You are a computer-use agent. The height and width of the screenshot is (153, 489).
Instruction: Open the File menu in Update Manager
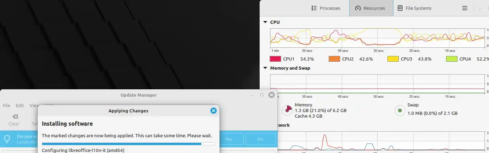coord(6,105)
